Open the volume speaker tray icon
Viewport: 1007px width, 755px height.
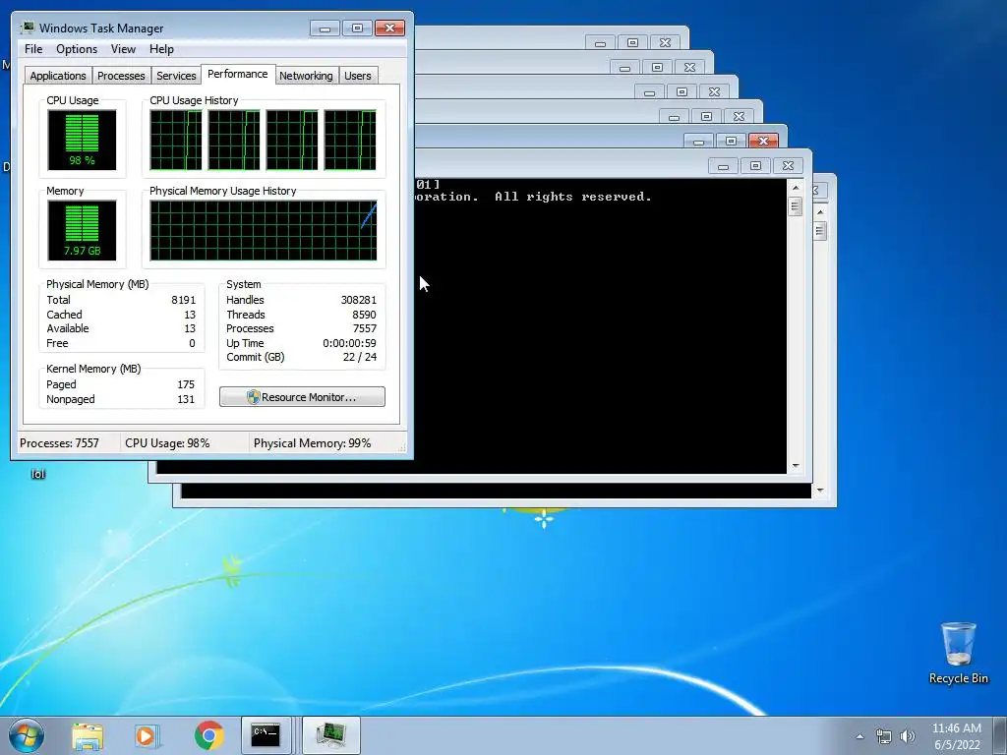[907, 736]
